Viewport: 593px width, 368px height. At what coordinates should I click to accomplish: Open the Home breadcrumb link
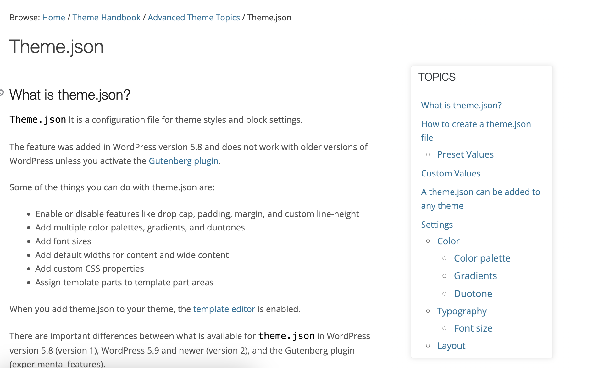click(53, 18)
